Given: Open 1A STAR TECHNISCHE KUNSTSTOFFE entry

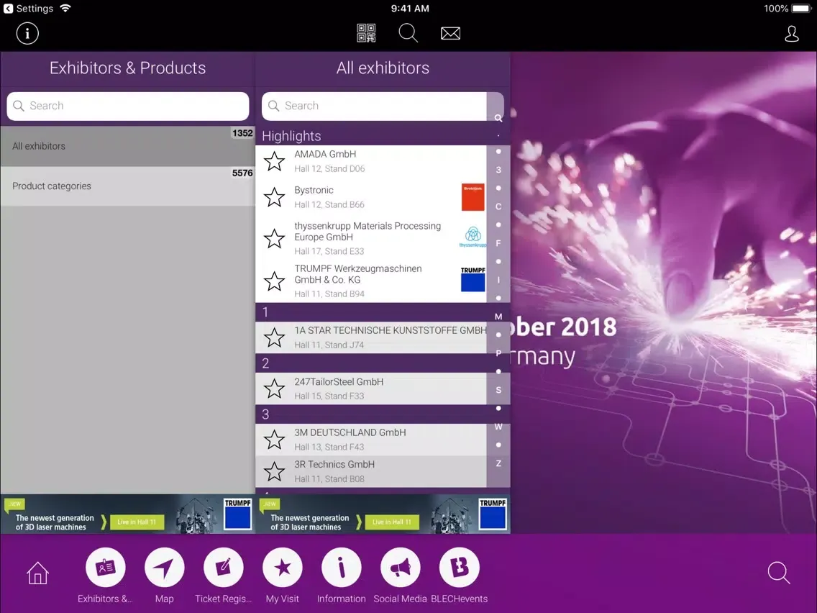Looking at the screenshot, I should click(x=371, y=337).
